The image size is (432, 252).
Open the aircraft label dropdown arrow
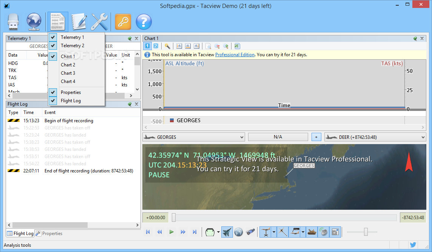[303, 232]
